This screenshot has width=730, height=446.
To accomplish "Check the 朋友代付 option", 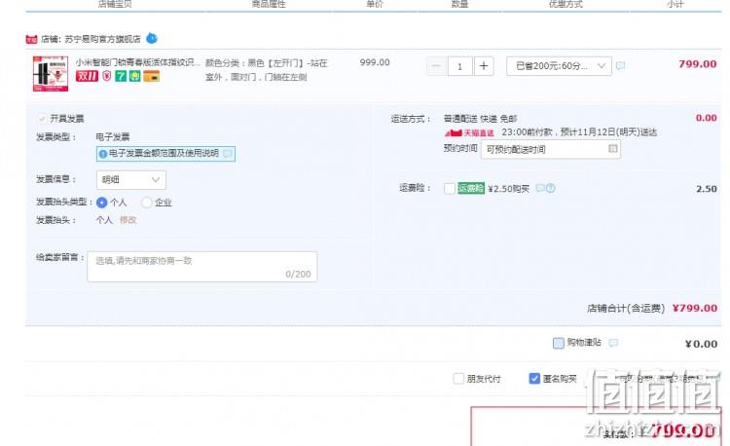I will tap(458, 379).
